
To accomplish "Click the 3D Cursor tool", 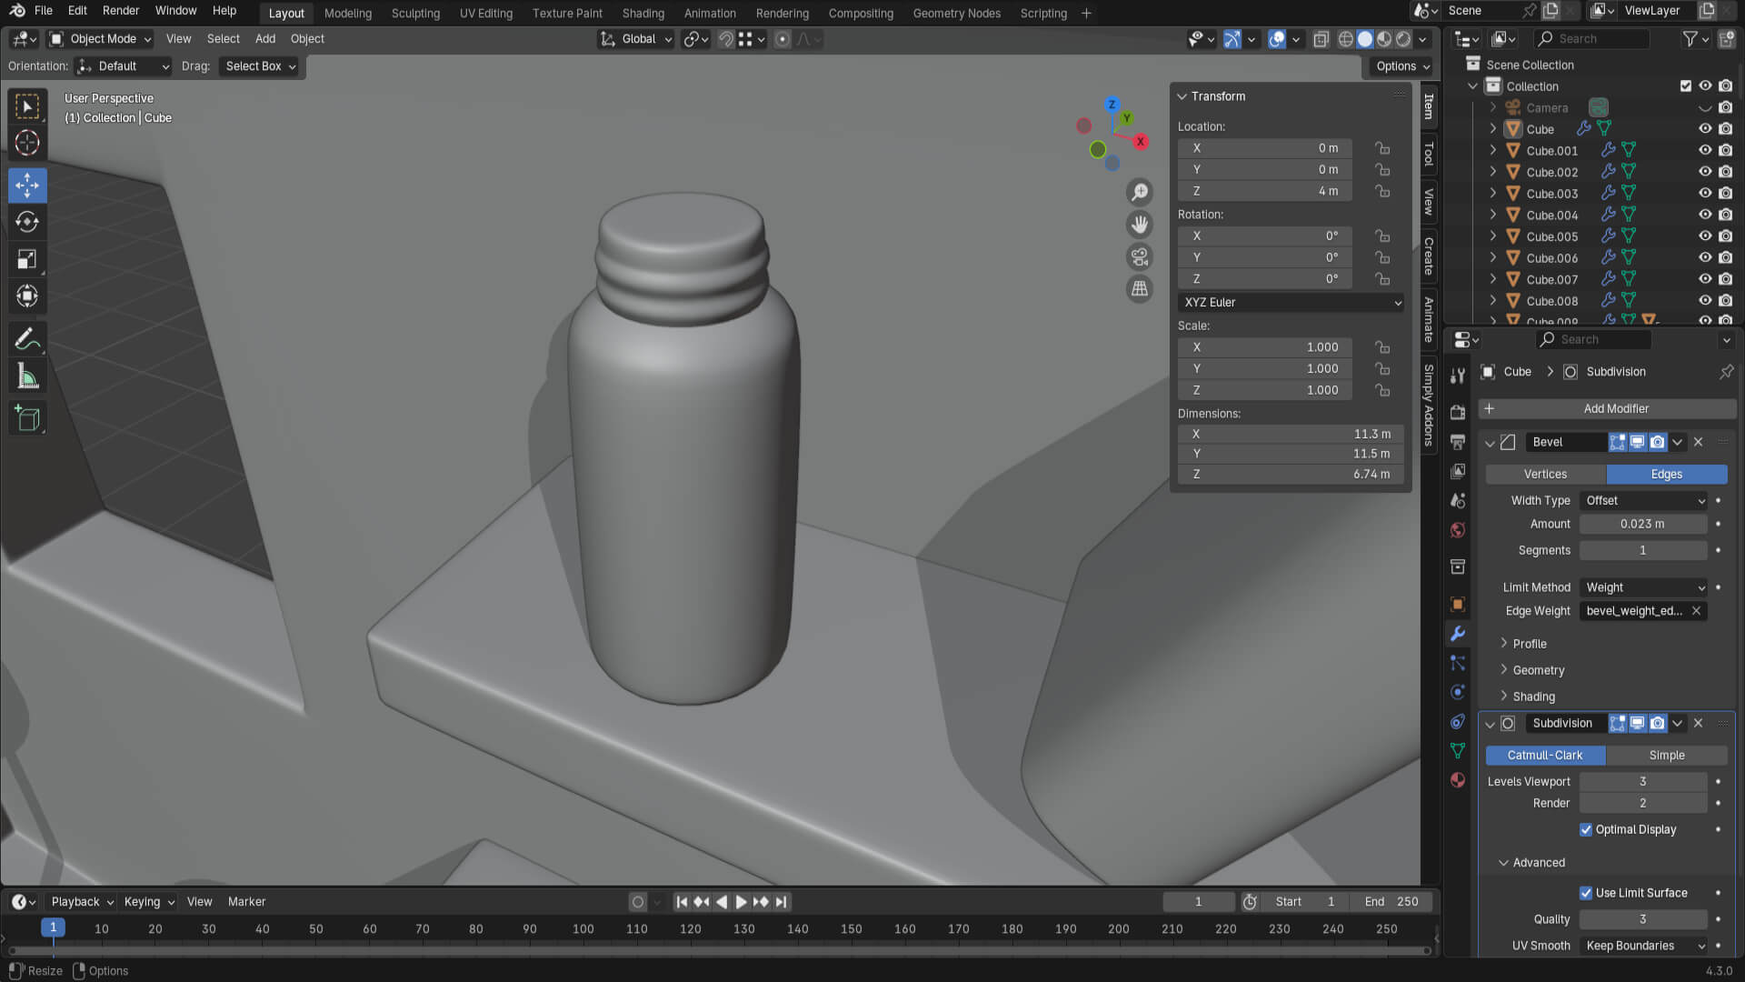I will point(27,143).
